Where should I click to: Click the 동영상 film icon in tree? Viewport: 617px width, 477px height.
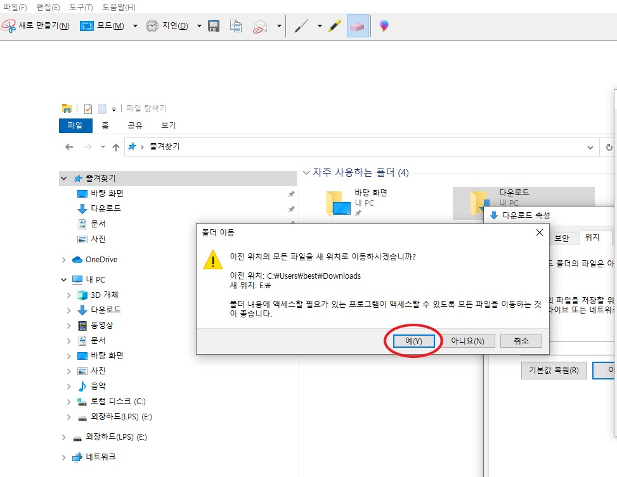tap(82, 326)
